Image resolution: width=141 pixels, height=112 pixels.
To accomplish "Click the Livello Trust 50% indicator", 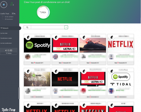I will tap(8, 14).
